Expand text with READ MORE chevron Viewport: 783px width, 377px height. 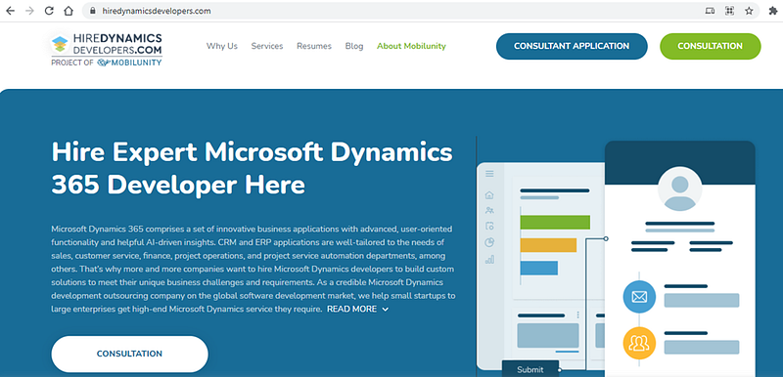coord(357,309)
